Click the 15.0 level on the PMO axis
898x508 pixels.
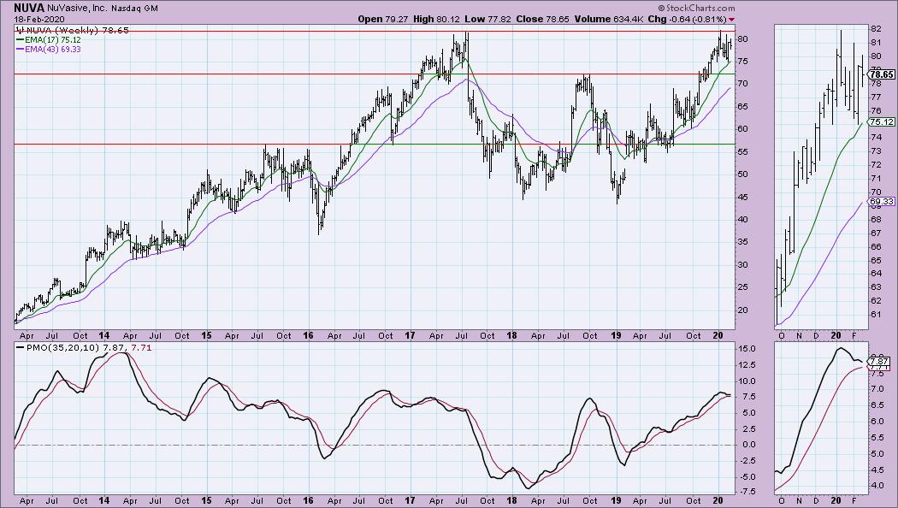coord(747,349)
